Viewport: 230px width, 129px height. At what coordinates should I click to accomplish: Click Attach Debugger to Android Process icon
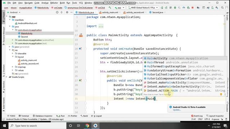pyautogui.click(x=188, y=8)
